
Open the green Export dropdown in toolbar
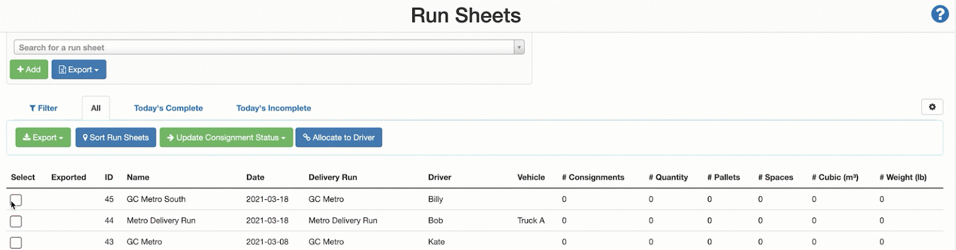point(43,137)
